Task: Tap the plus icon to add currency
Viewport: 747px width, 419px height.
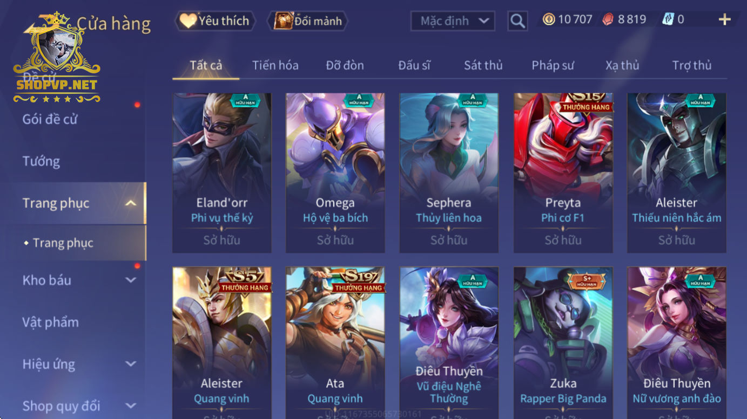Action: coord(724,20)
